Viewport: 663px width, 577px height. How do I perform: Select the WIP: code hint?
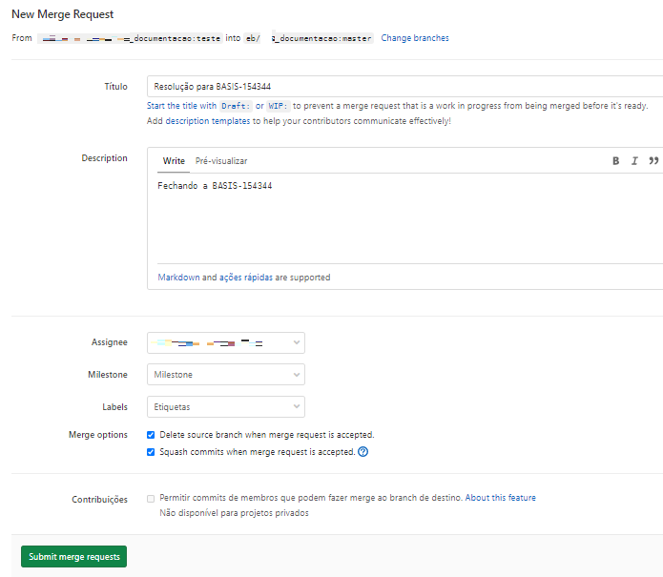278,106
